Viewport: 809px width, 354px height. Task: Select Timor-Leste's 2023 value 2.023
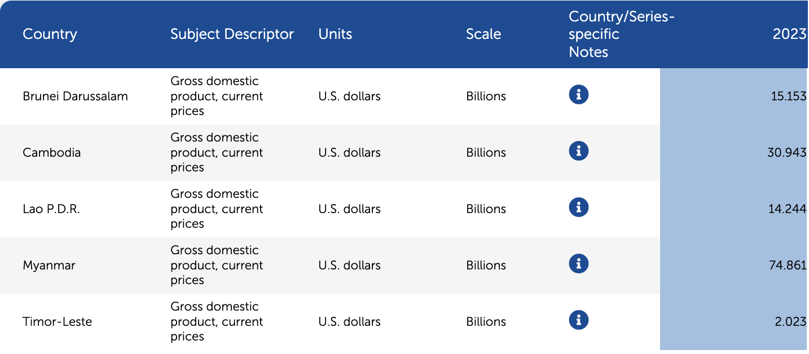(790, 322)
